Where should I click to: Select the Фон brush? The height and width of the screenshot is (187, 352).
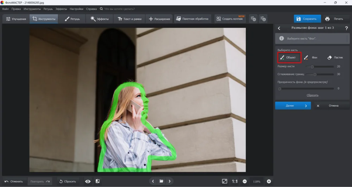[x=311, y=57]
